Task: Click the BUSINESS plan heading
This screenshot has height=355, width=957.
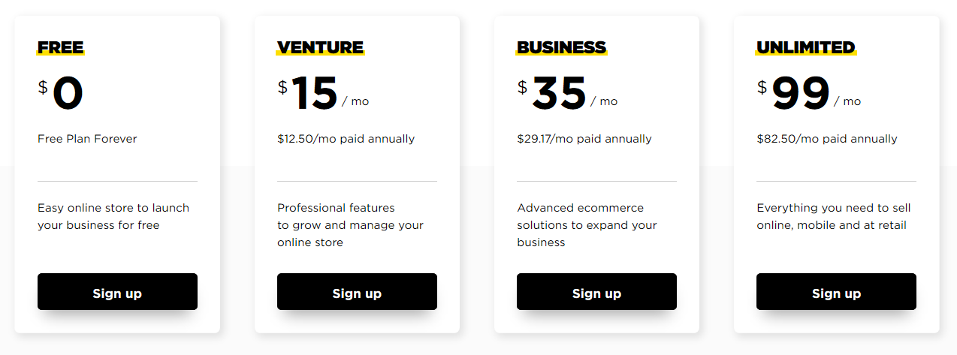Action: 561,48
